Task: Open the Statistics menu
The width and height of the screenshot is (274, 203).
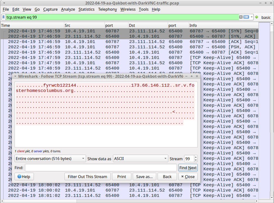Action: pos(86,9)
